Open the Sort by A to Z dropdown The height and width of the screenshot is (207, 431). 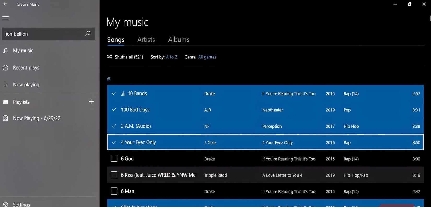[172, 57]
